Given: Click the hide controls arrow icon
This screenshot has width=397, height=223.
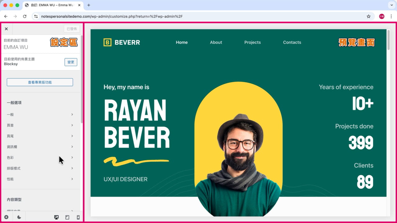Looking at the screenshot, I should tap(6, 217).
